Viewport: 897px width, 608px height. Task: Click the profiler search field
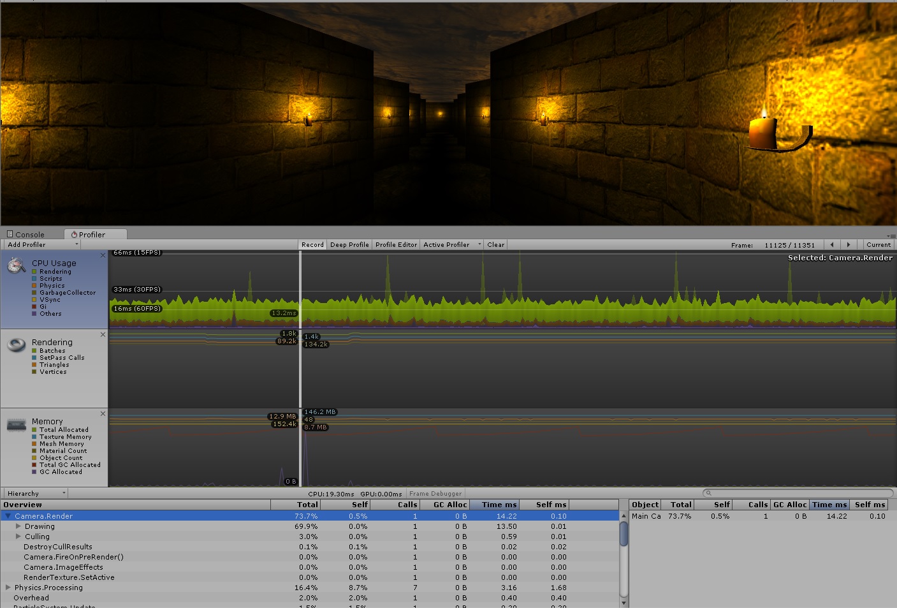[798, 493]
